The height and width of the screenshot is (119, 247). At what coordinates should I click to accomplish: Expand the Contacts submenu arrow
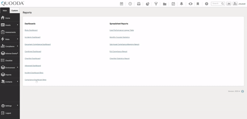(18, 82)
